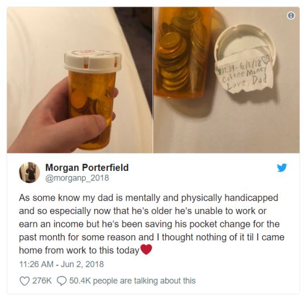Open the reply speech bubble icon
307x300 pixels.
[x=61, y=281]
